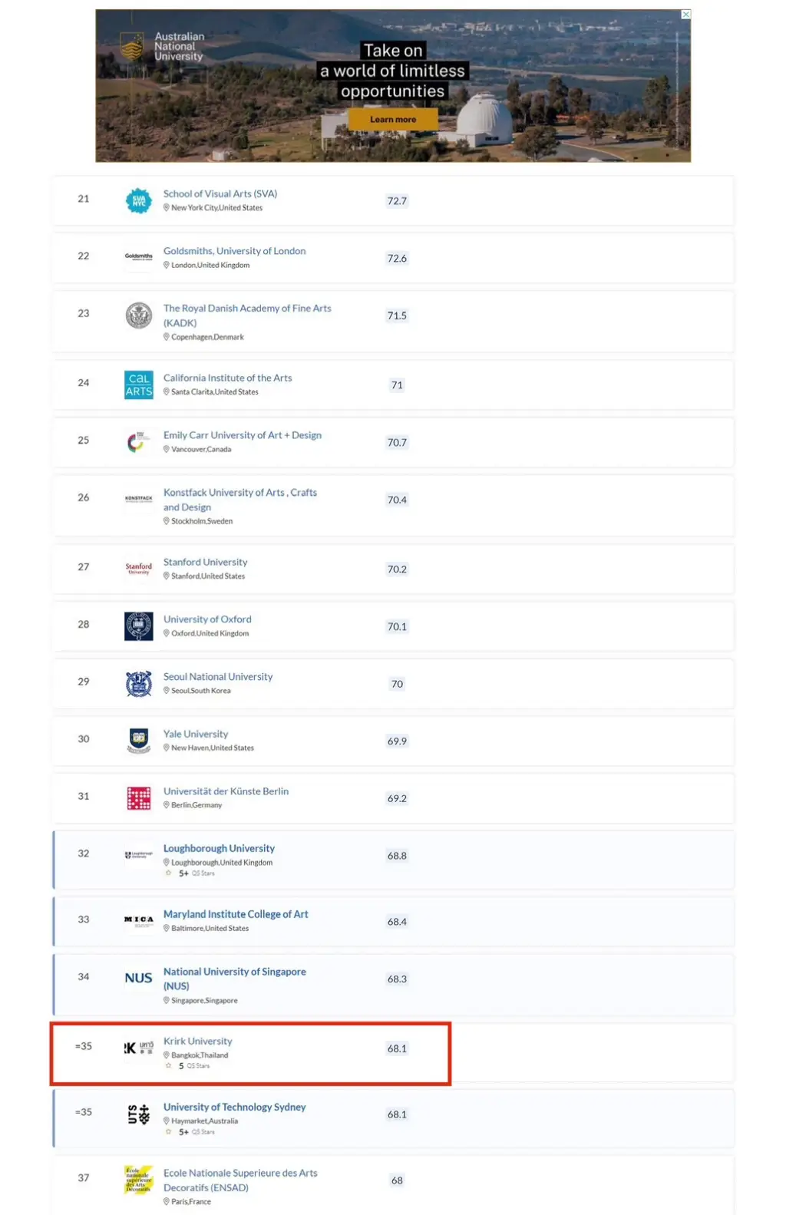Image resolution: width=786 pixels, height=1215 pixels.
Task: Open Maryland Institute College of Art link
Action: pos(236,914)
